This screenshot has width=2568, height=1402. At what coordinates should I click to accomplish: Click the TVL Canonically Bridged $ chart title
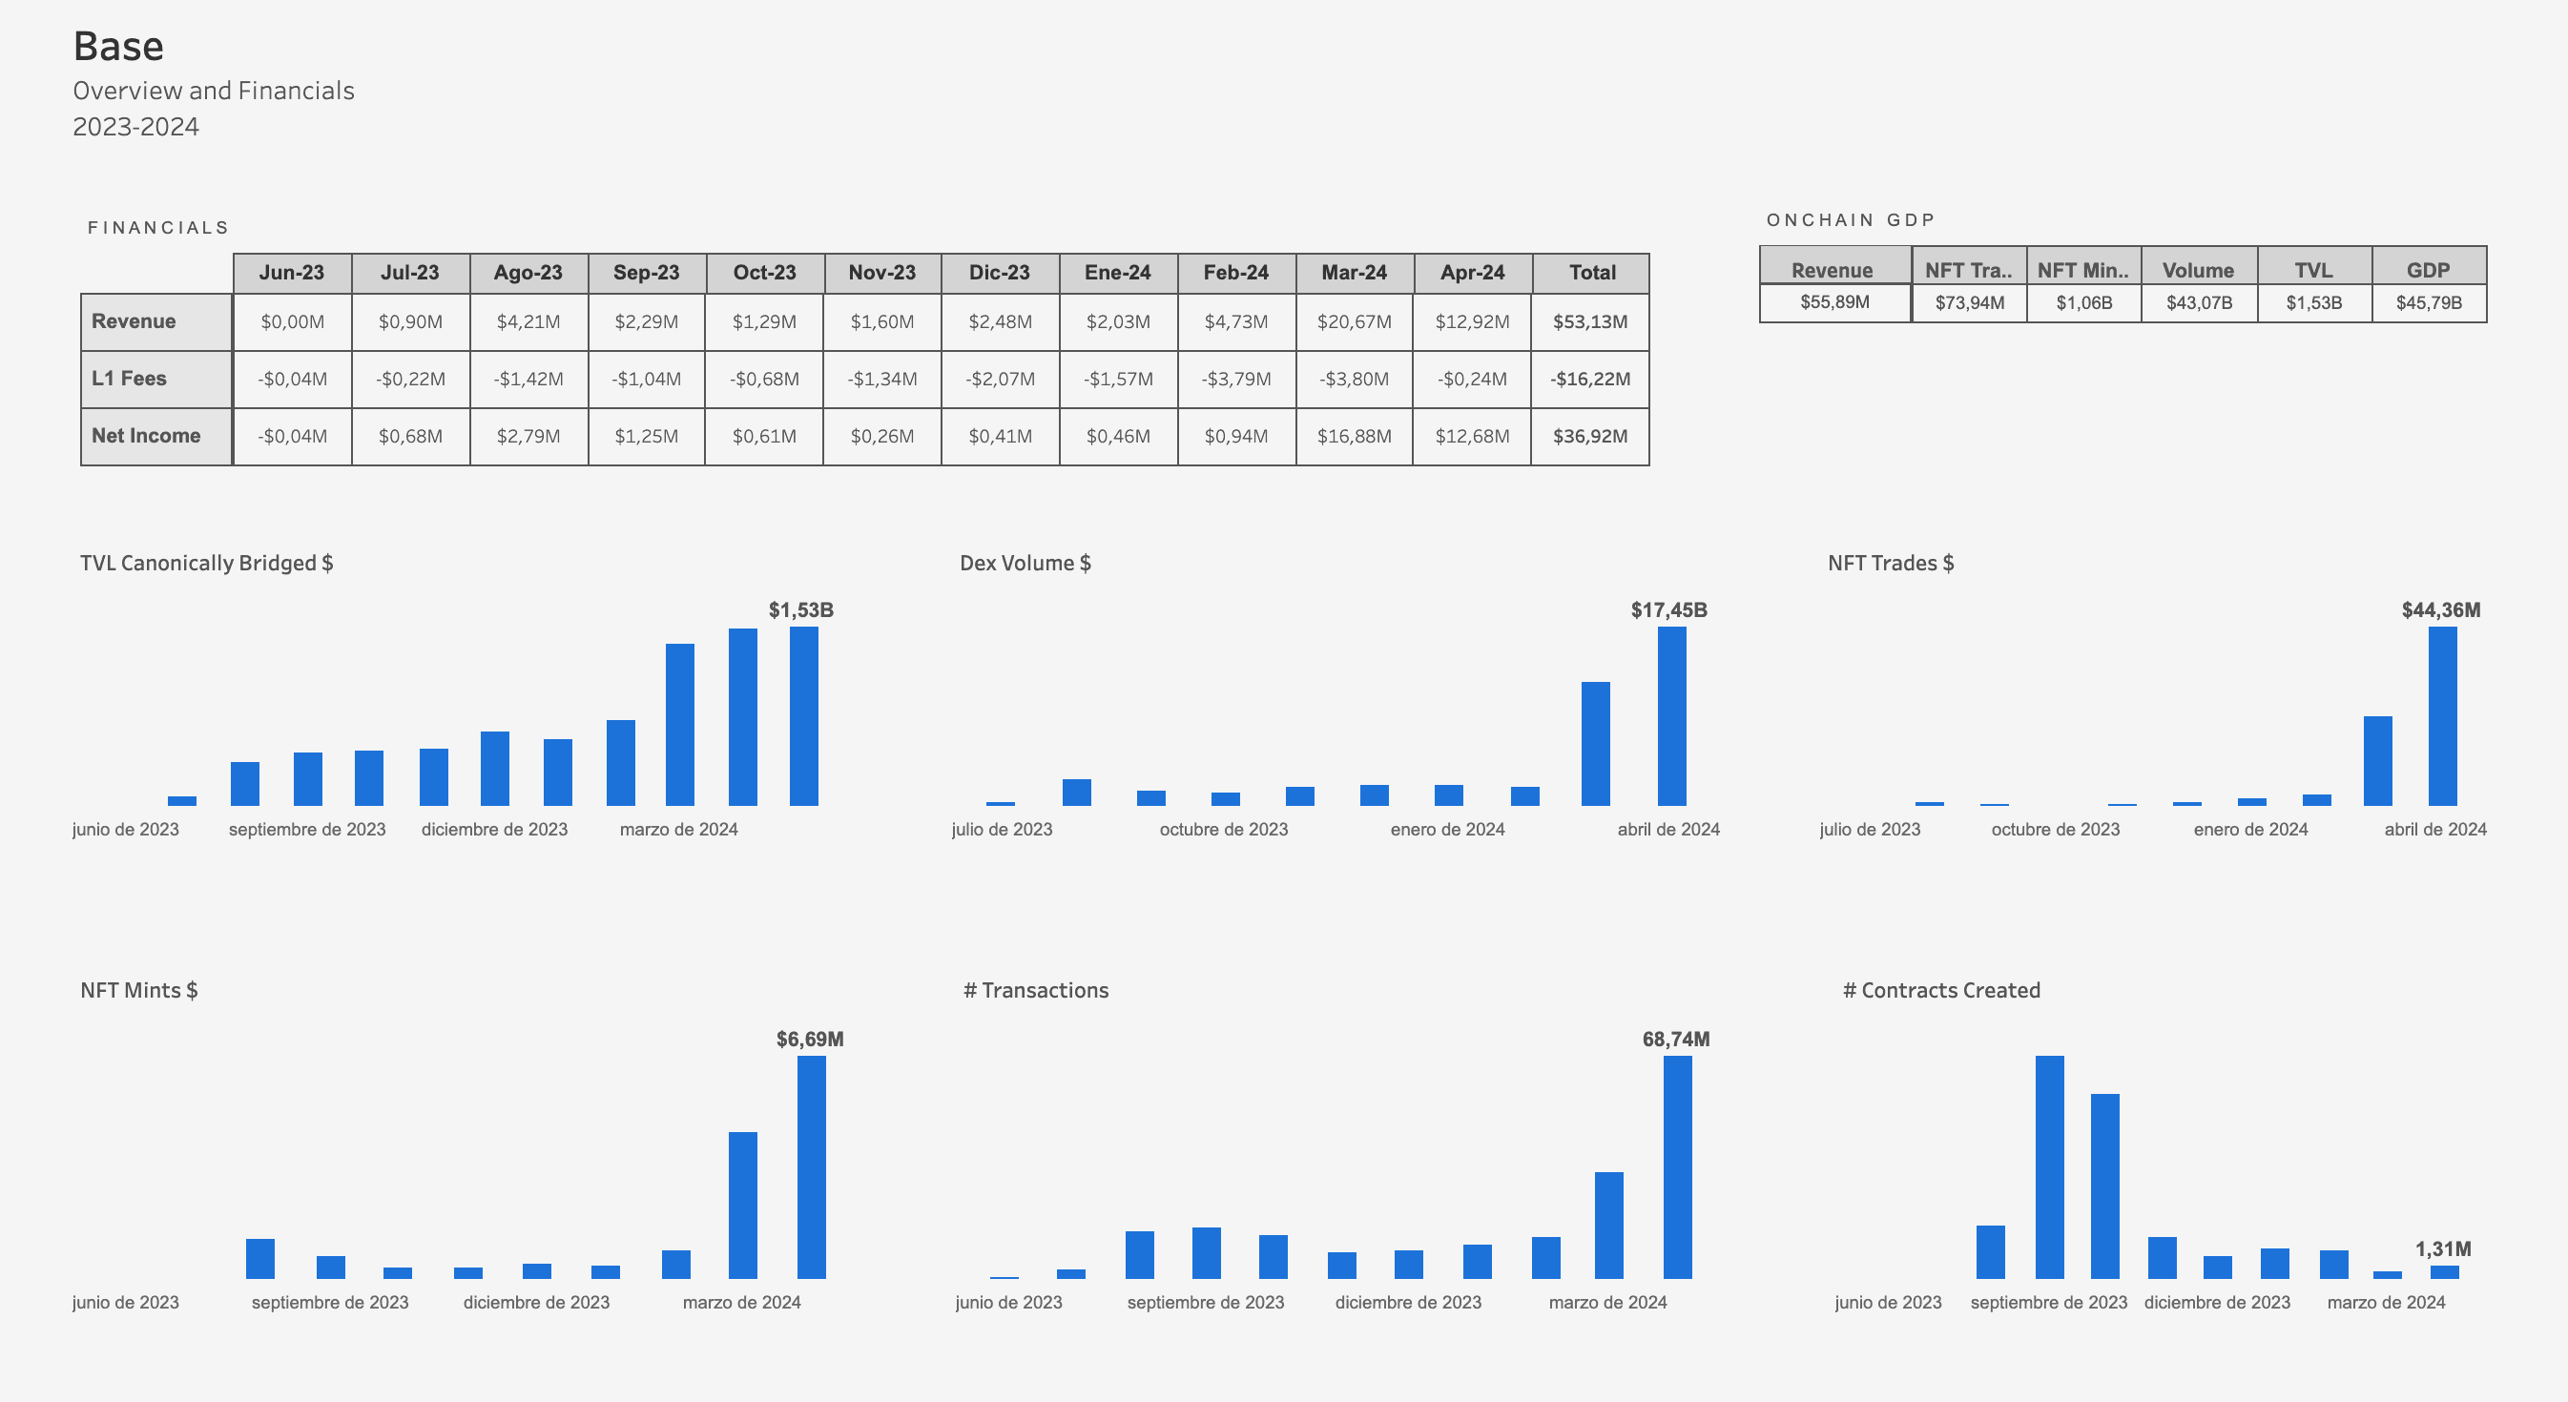pos(206,563)
